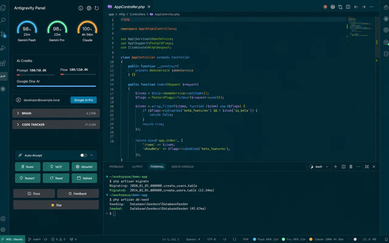The width and height of the screenshot is (389, 243).
Task: Expand the CODE TRACKER section
Action: coord(56,125)
